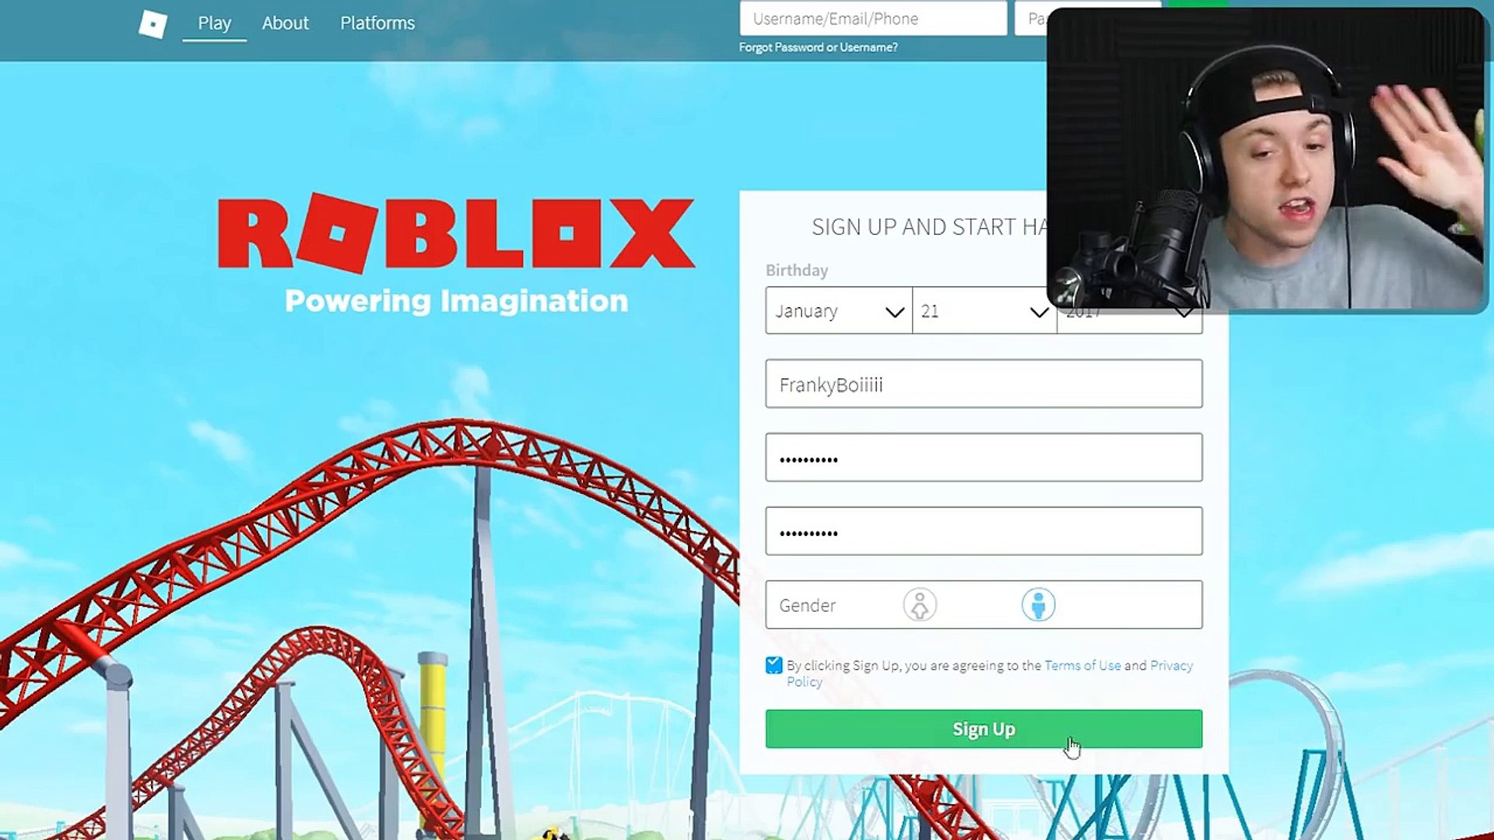The image size is (1494, 840).
Task: Click the Play menu item
Action: pos(213,23)
